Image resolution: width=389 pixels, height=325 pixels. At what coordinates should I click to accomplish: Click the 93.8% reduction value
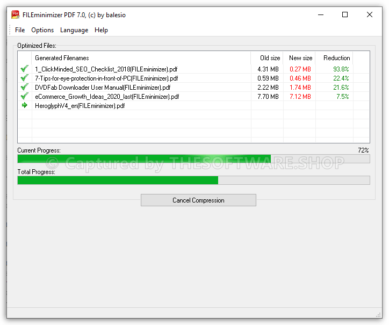coord(341,69)
